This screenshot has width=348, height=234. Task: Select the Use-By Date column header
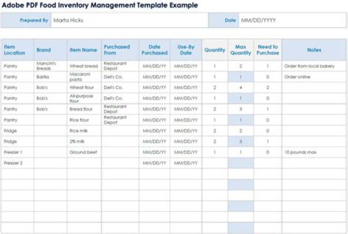coord(186,50)
